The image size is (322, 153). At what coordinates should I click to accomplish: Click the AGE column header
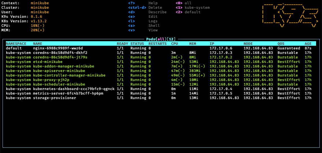308,44
